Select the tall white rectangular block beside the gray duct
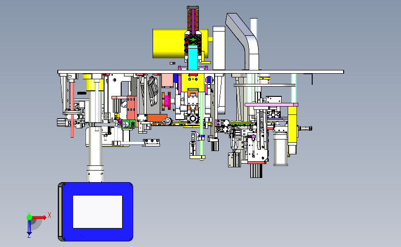Viewport: 401px width, 247px height. tap(219, 48)
